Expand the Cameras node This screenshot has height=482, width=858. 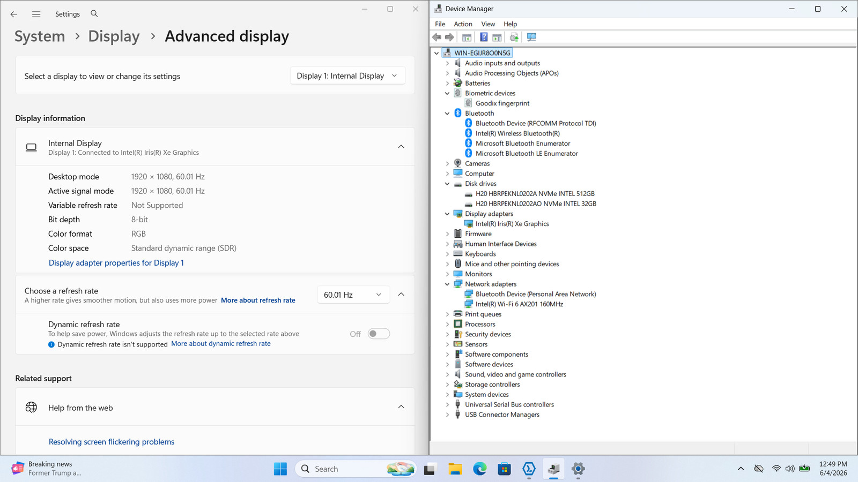(447, 164)
